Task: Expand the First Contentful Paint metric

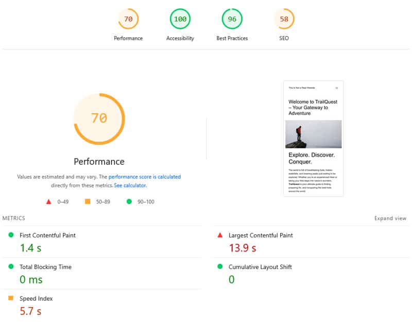Action: tap(101, 242)
